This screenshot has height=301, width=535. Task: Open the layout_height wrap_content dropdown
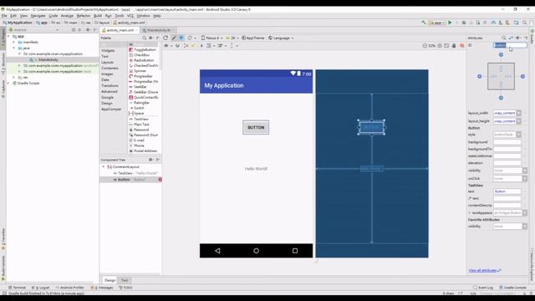pyautogui.click(x=518, y=121)
